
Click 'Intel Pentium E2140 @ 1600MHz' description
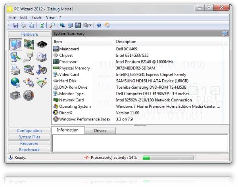[145, 62]
